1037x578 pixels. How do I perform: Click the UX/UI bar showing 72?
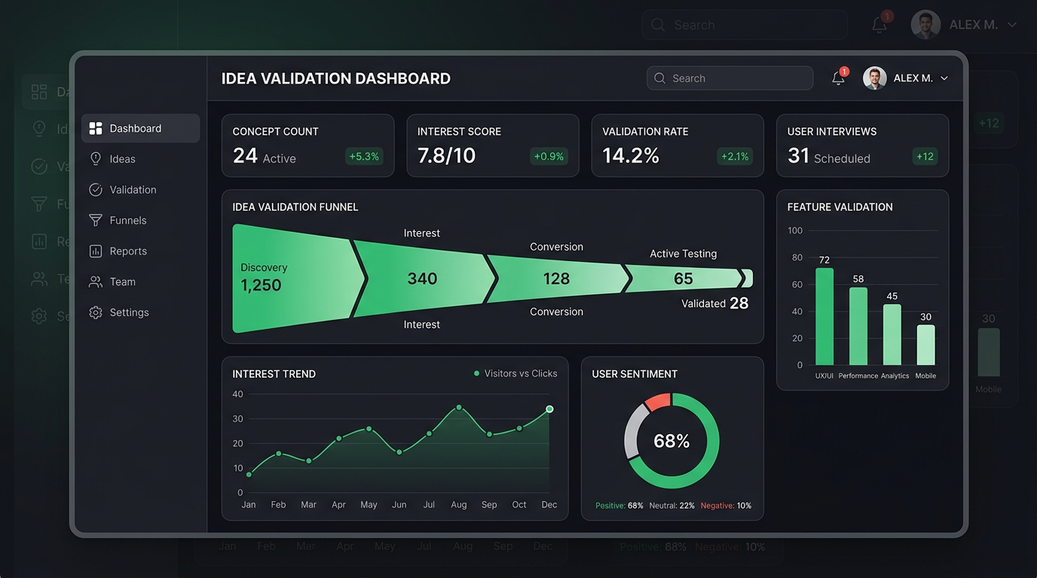click(824, 317)
